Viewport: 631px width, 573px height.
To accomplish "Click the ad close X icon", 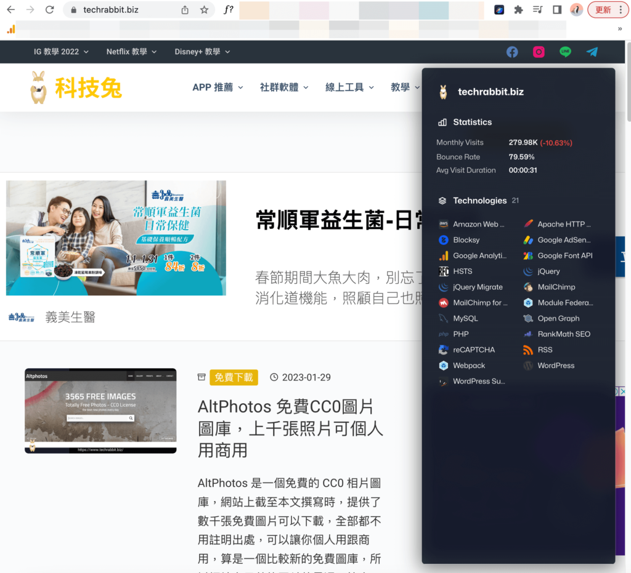I will [x=622, y=391].
